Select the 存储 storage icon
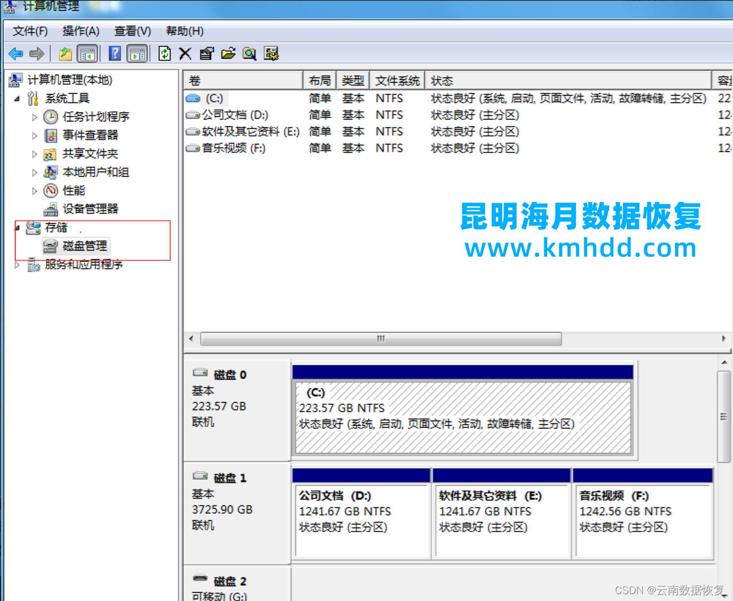This screenshot has width=733, height=601. tap(34, 228)
